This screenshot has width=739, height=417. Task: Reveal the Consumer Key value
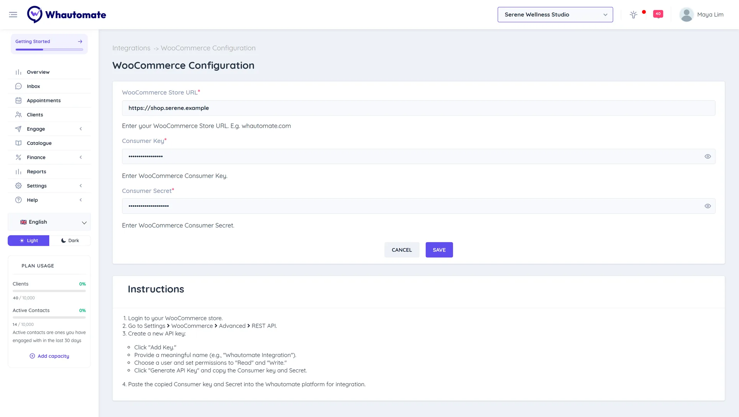point(707,156)
